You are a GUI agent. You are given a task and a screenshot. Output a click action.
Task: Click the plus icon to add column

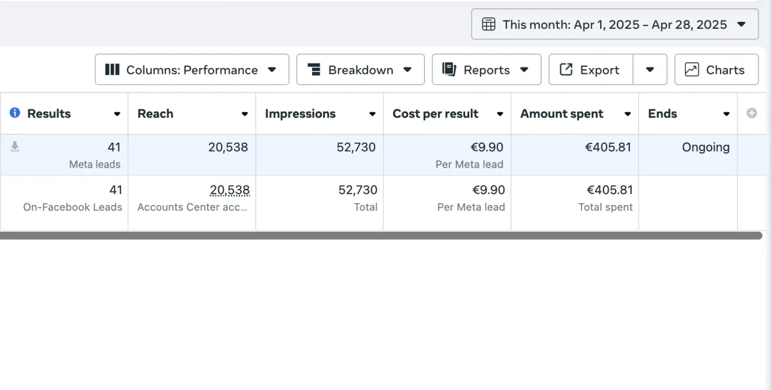point(751,113)
